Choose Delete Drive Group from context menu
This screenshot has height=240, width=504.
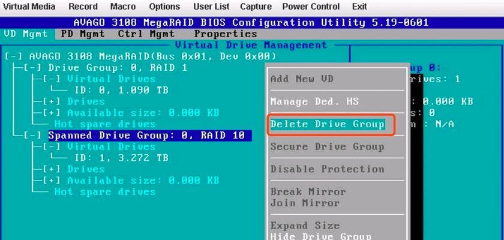point(328,124)
